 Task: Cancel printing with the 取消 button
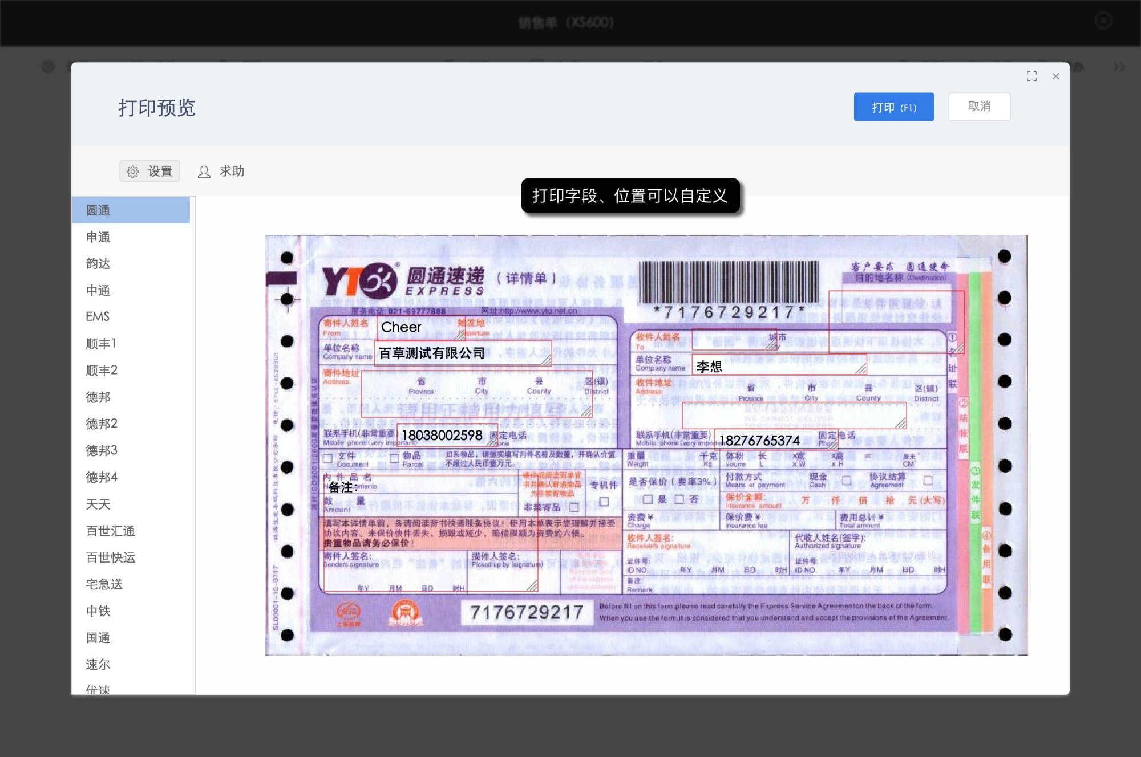979,107
